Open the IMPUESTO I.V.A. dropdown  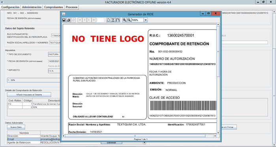pos(54,71)
